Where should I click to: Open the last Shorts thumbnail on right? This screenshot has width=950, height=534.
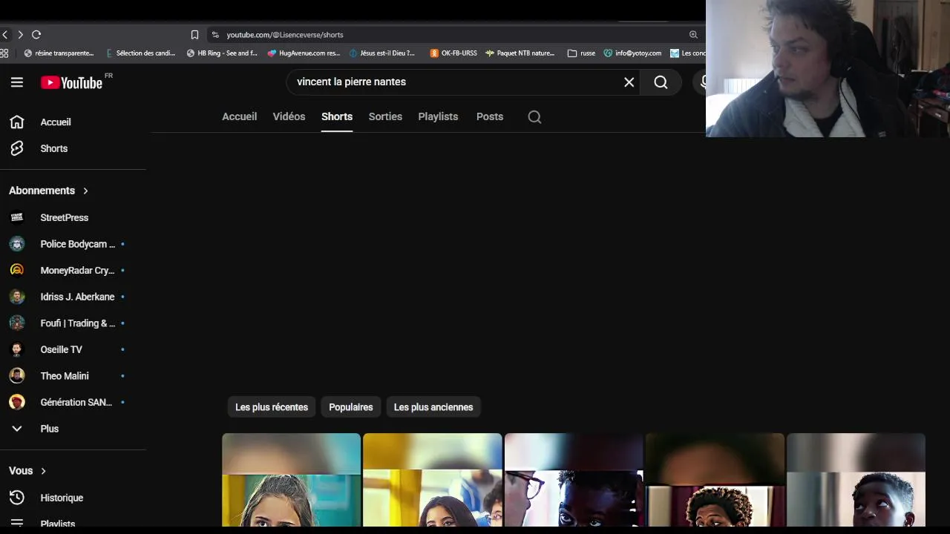[x=856, y=481]
